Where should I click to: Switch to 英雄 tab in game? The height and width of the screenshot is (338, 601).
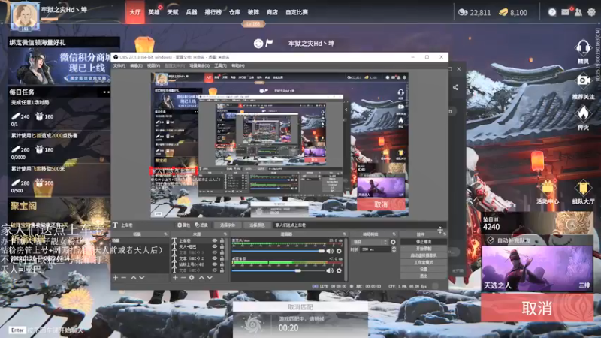click(154, 12)
